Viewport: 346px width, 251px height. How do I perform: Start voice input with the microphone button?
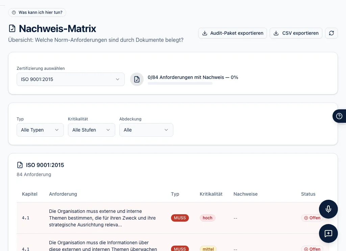pos(328,209)
